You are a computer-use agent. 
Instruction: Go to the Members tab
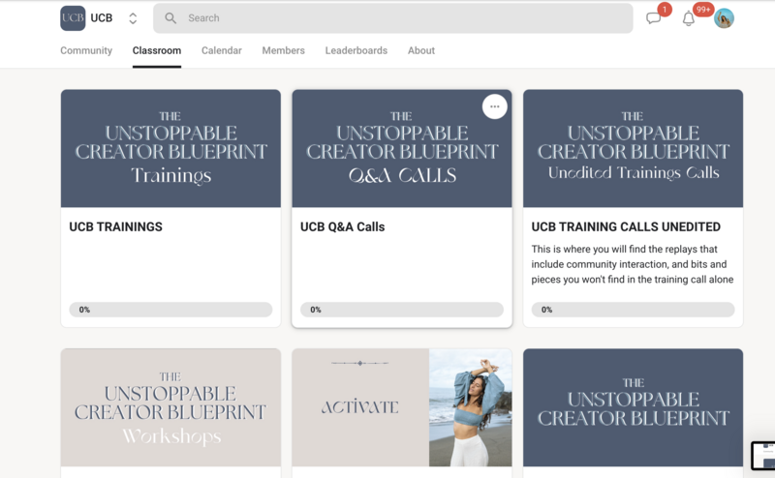(x=283, y=50)
